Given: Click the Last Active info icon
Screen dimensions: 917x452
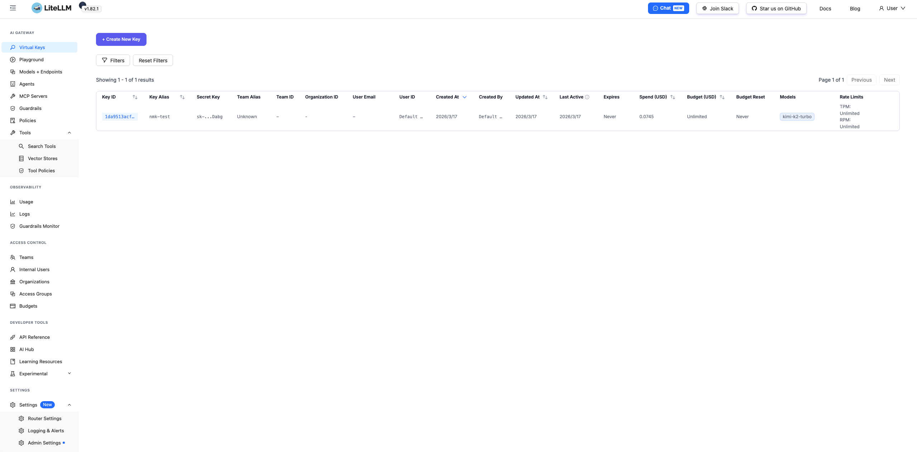Looking at the screenshot, I should point(587,97).
